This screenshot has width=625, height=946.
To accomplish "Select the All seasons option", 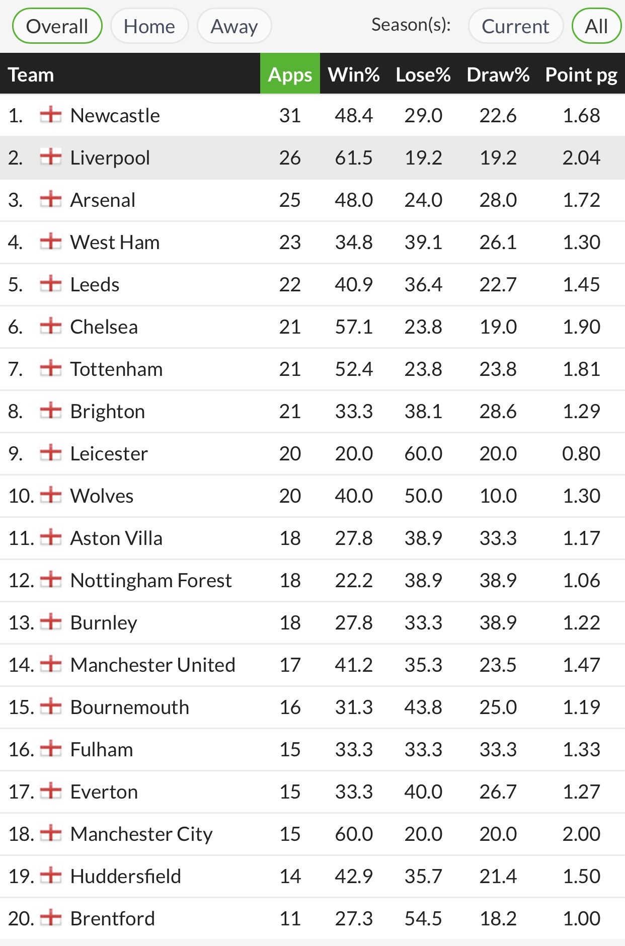I will tap(596, 26).
